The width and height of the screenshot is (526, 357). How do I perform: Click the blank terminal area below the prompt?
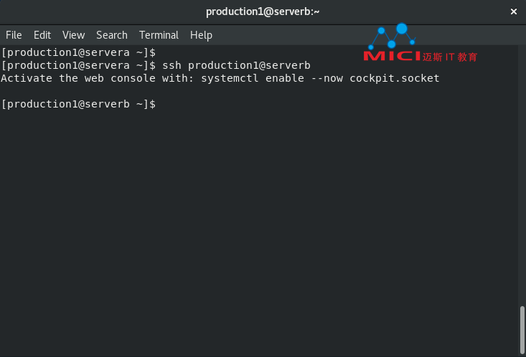258,228
